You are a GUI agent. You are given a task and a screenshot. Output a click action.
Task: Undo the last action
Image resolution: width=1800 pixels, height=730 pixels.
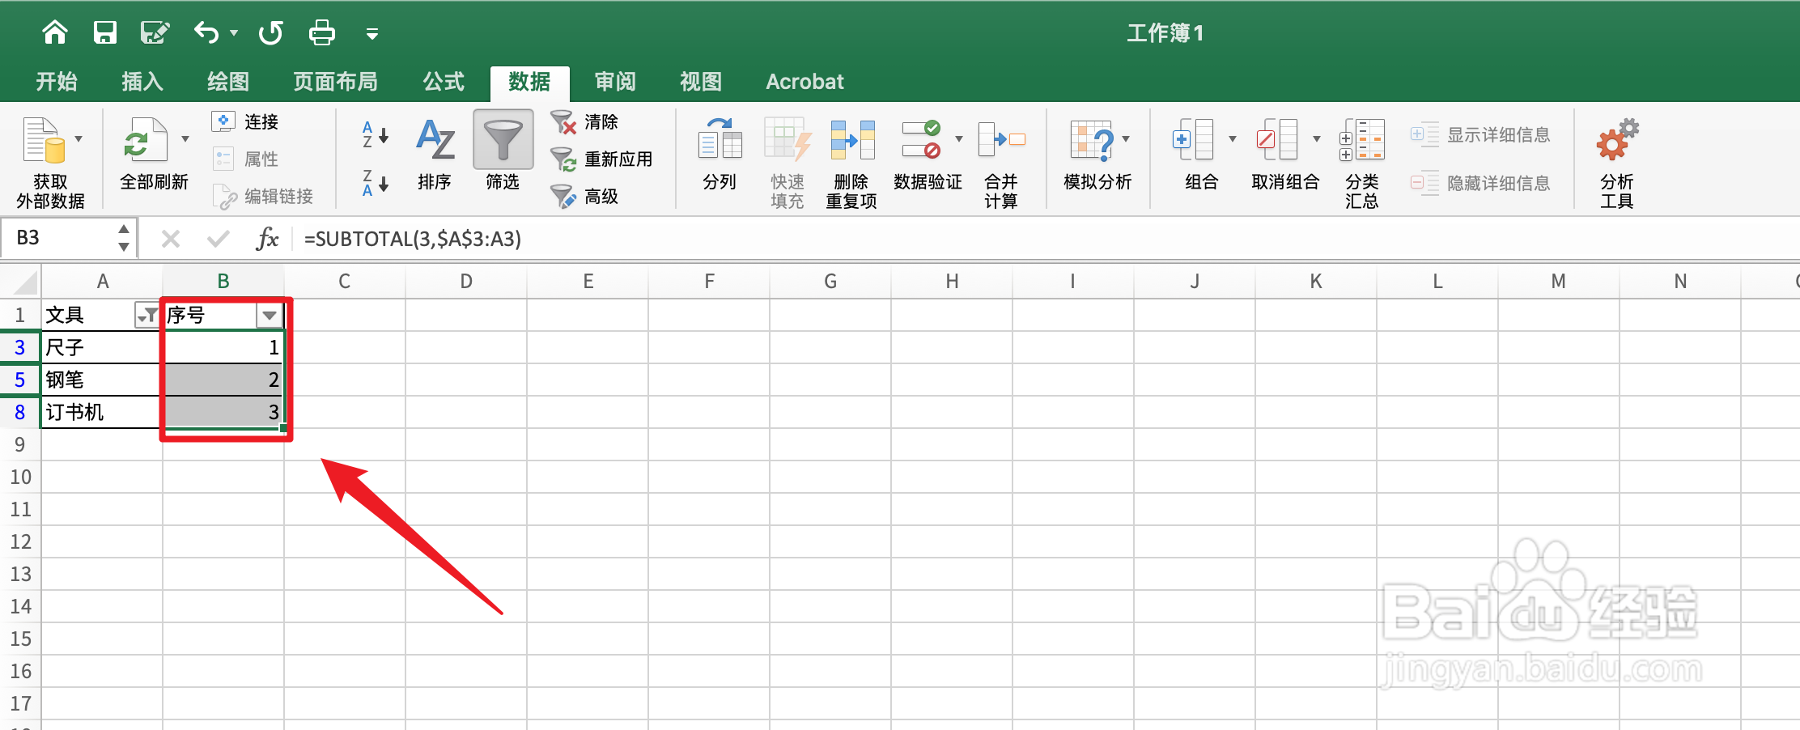point(206,32)
